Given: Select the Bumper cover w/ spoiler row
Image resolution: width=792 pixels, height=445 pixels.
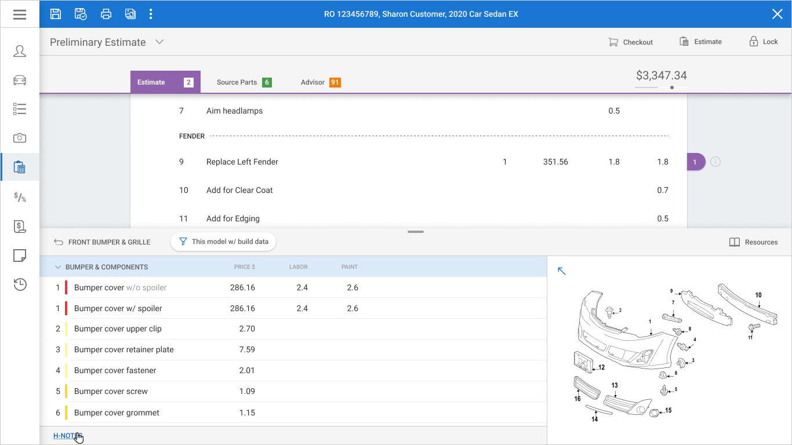Looking at the screenshot, I should [293, 308].
